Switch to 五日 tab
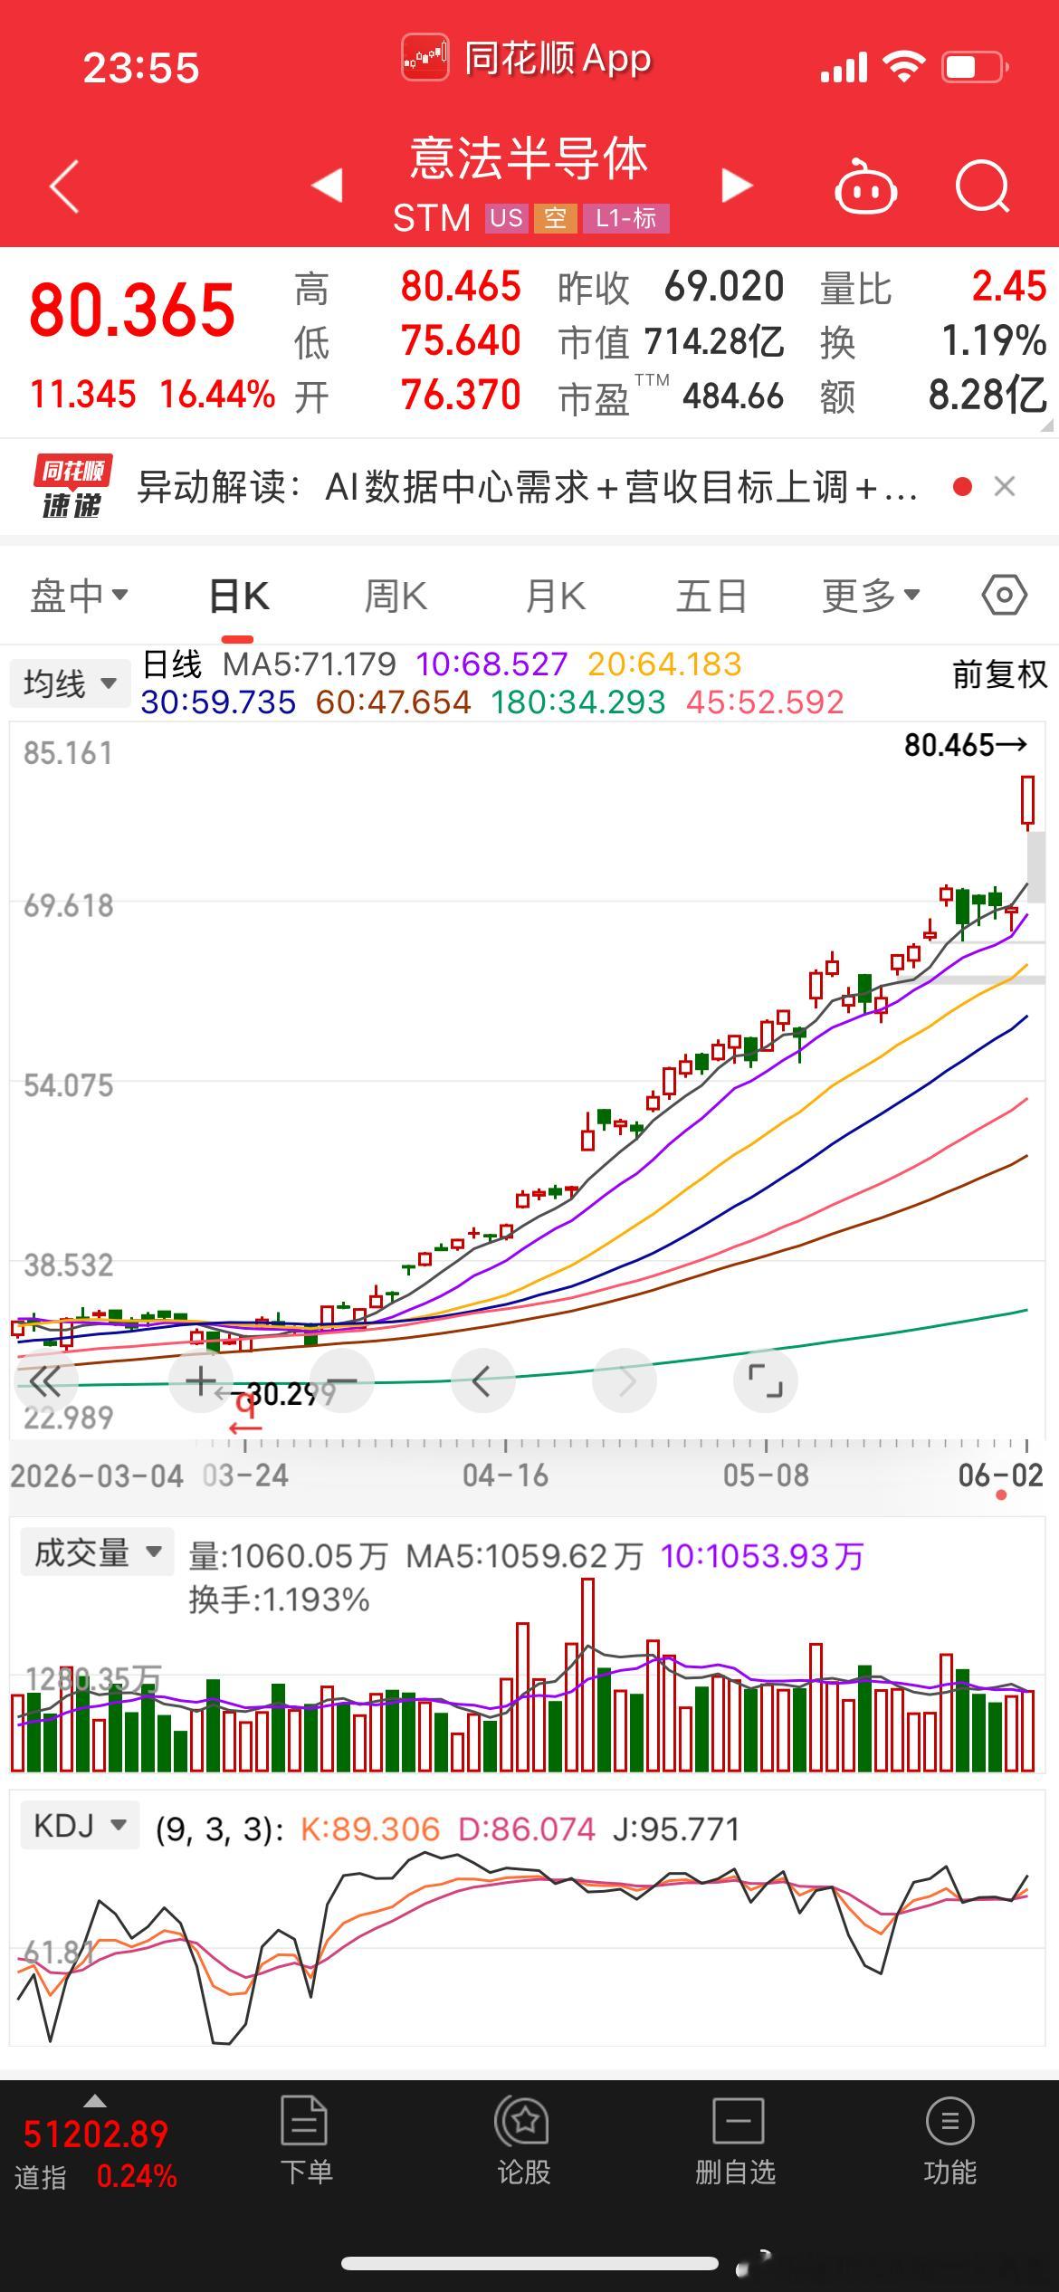 point(711,596)
